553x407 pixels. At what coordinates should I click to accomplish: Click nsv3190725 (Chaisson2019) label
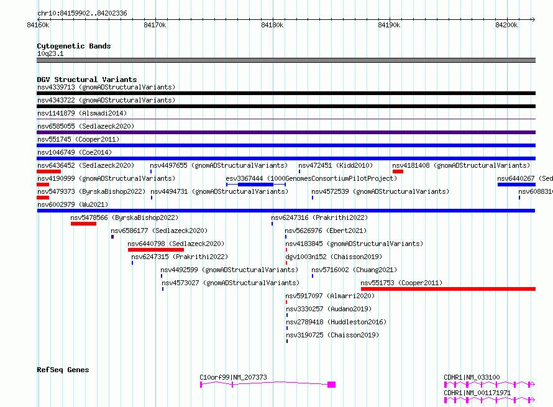tap(332, 335)
